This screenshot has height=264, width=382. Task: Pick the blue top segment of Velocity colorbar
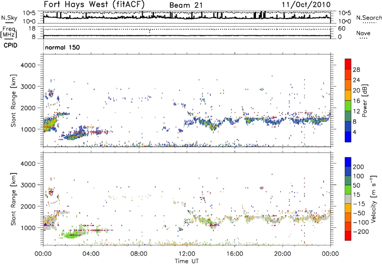348,162
